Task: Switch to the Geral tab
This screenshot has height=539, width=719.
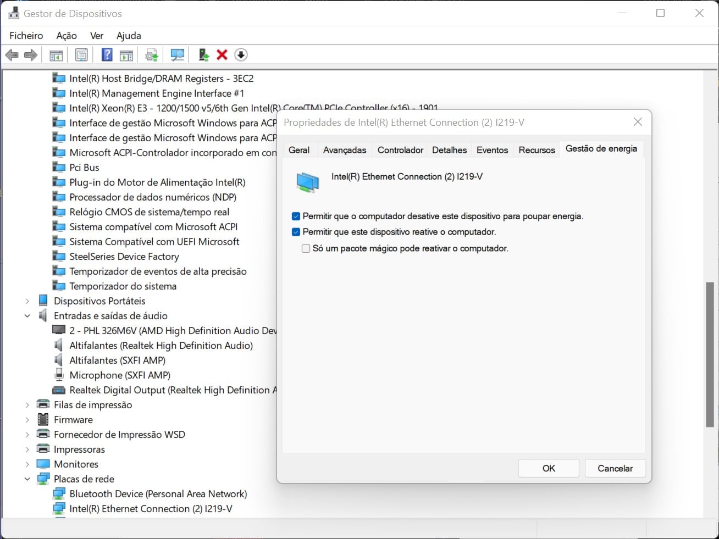Action: (299, 150)
